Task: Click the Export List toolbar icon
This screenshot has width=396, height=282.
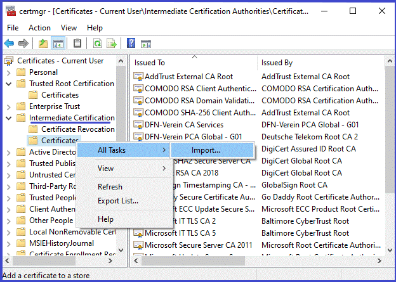Action: pyautogui.click(x=112, y=43)
